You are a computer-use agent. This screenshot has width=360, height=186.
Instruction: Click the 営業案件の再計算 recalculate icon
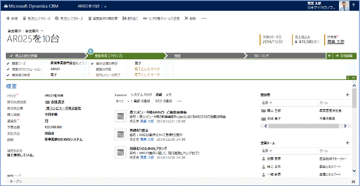click(90, 18)
